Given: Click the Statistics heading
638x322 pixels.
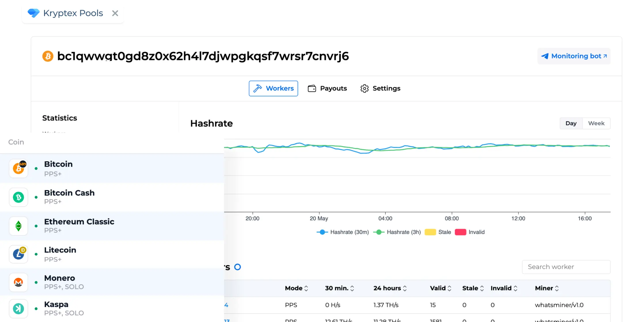Looking at the screenshot, I should 60,118.
